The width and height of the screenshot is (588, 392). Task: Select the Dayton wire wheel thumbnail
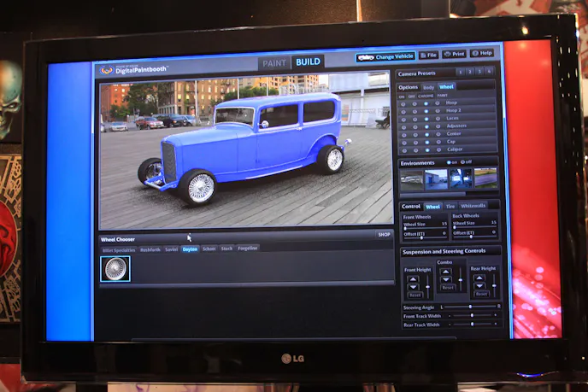[115, 269]
